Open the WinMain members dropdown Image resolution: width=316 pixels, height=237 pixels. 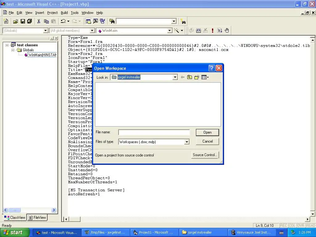tap(170, 31)
